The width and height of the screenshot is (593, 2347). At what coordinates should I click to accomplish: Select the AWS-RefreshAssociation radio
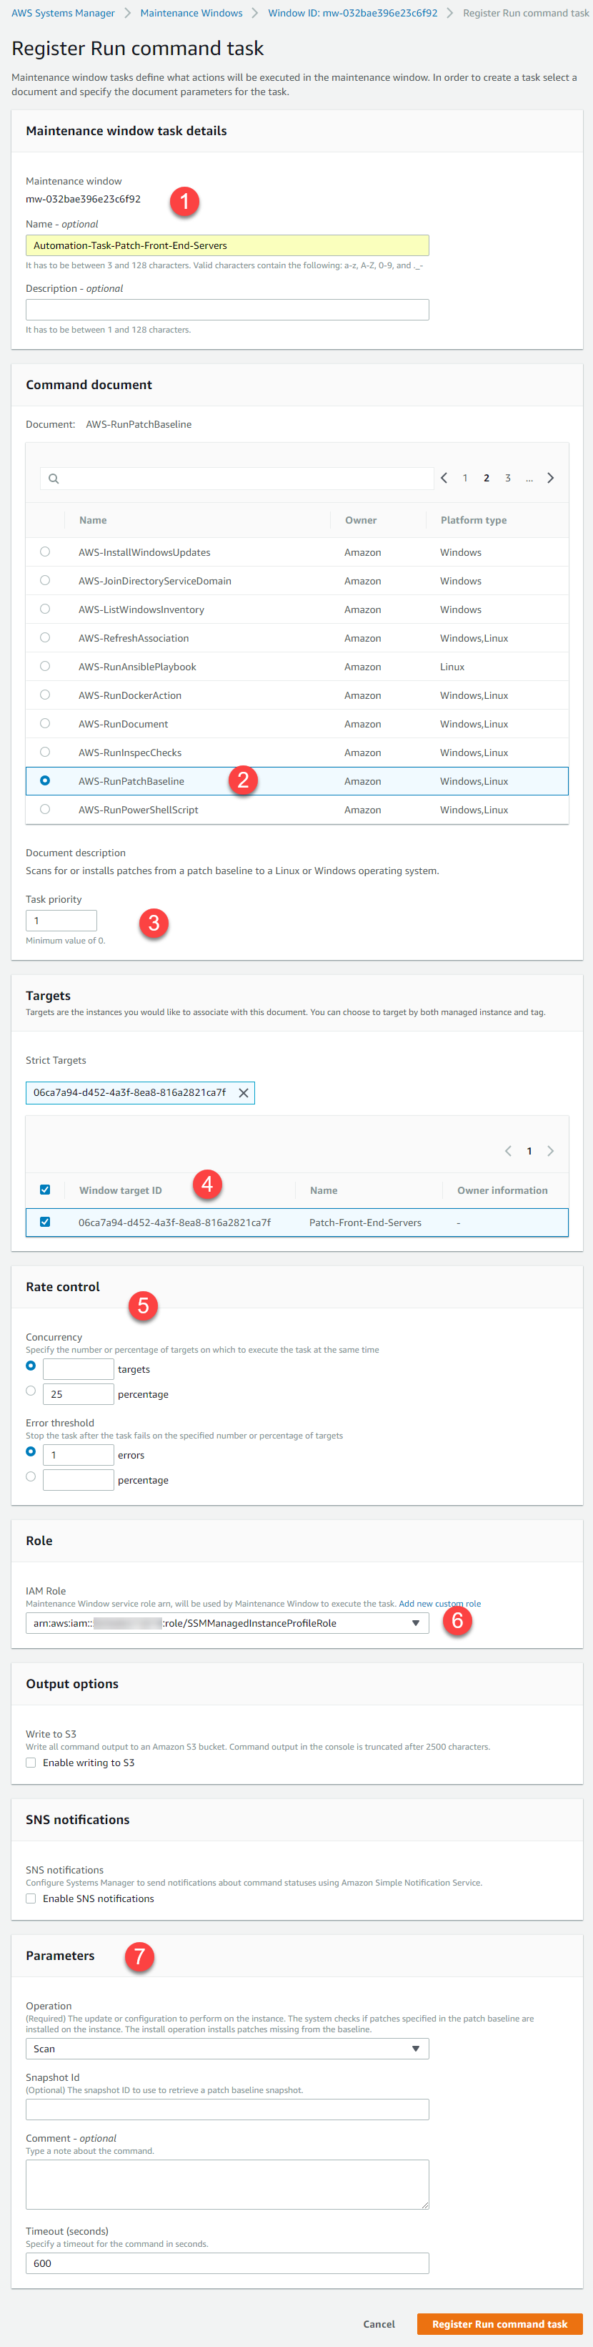tap(44, 638)
